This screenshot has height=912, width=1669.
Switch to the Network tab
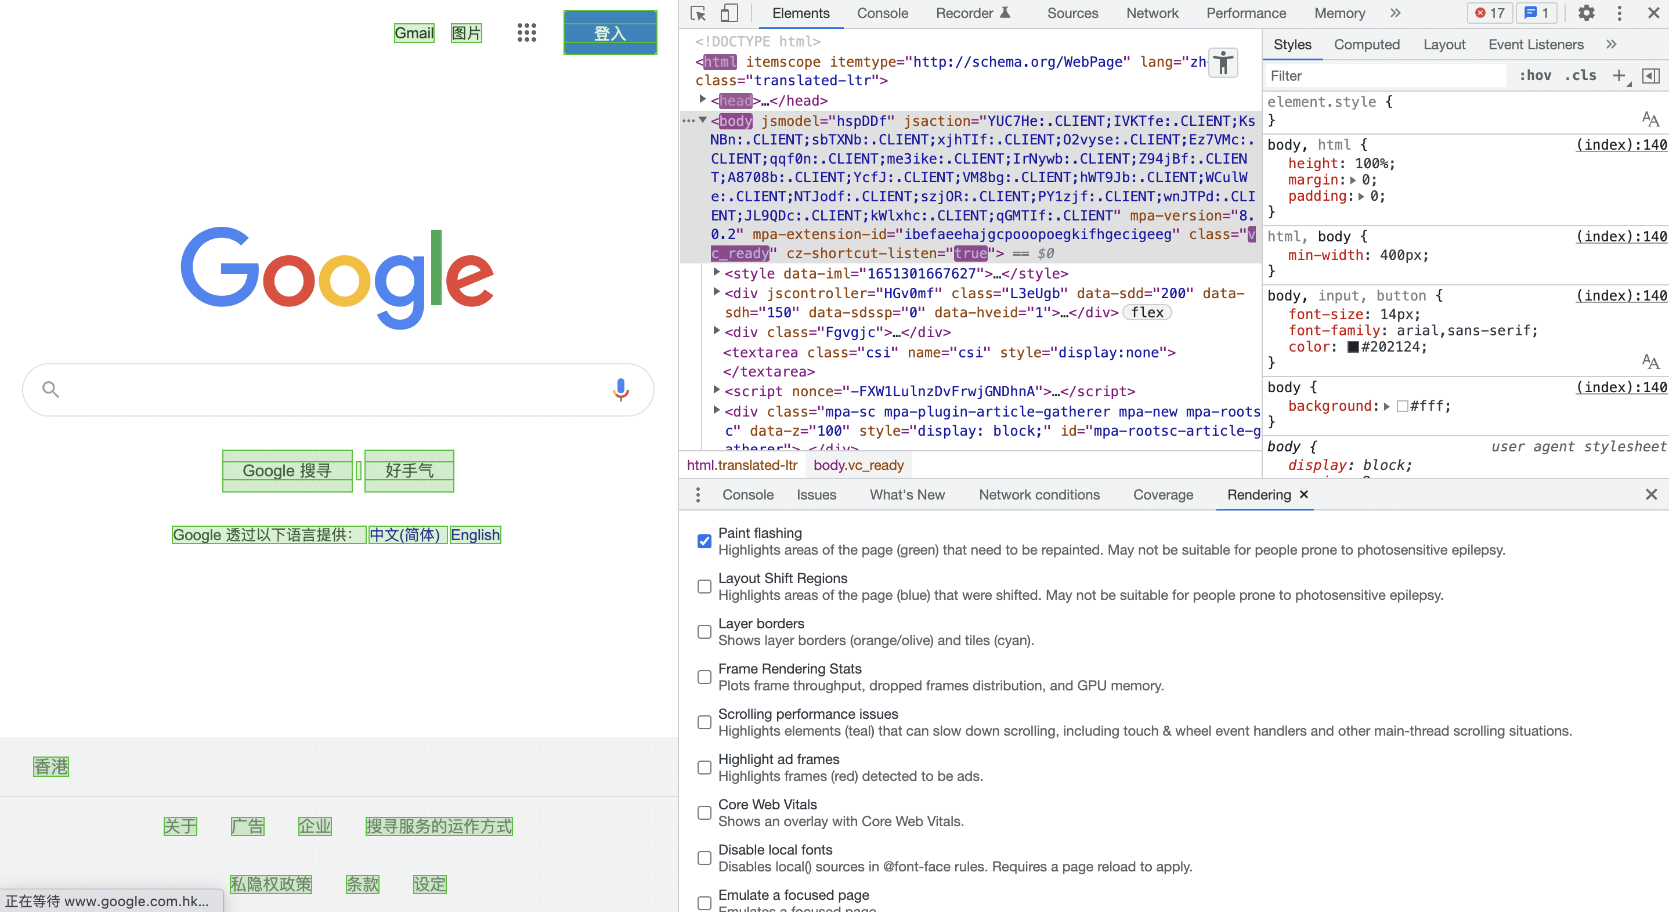coord(1151,13)
